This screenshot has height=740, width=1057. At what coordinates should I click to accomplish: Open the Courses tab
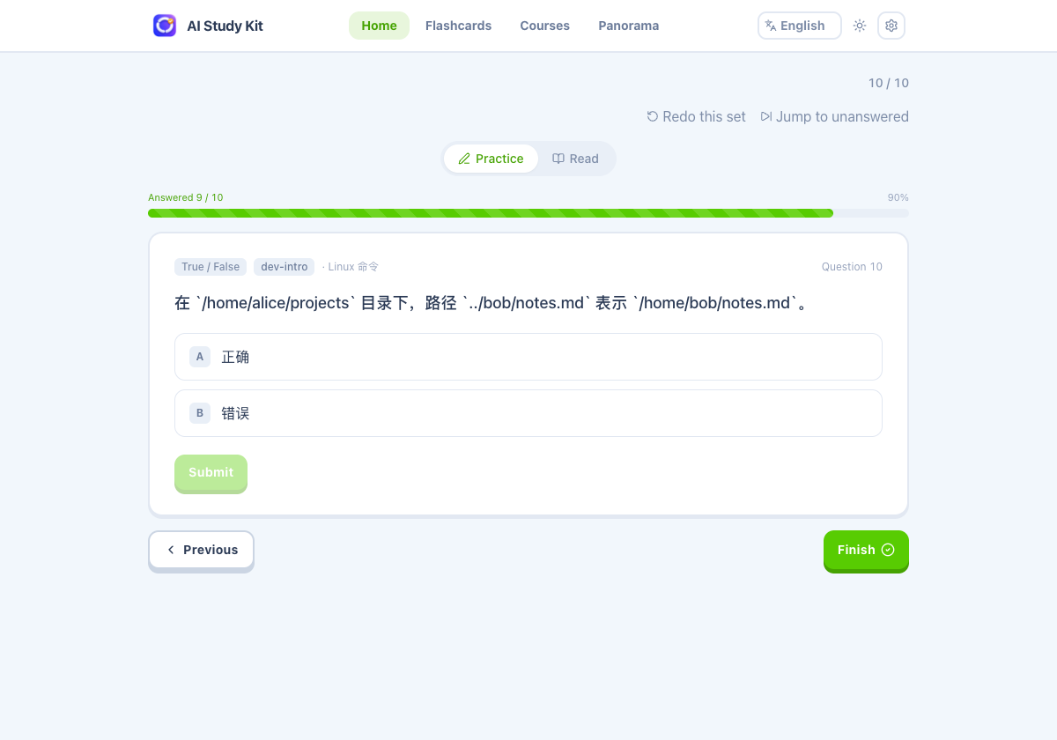coord(544,26)
